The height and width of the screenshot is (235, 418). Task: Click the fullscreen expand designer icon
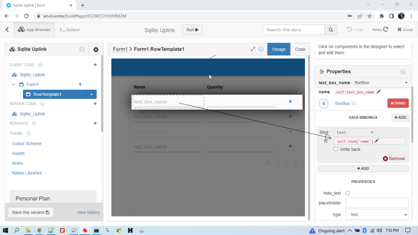click(x=253, y=49)
